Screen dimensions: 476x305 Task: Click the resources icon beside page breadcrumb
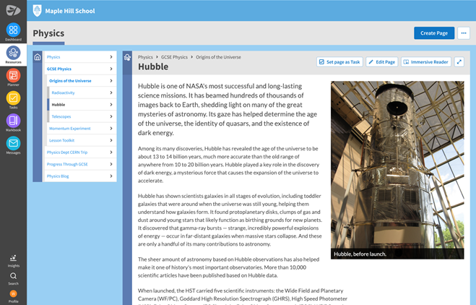tap(128, 57)
